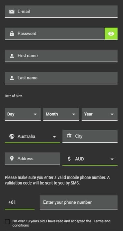The image size is (123, 231).
Task: Focus the Enter your phone number field
Action: click(x=79, y=202)
